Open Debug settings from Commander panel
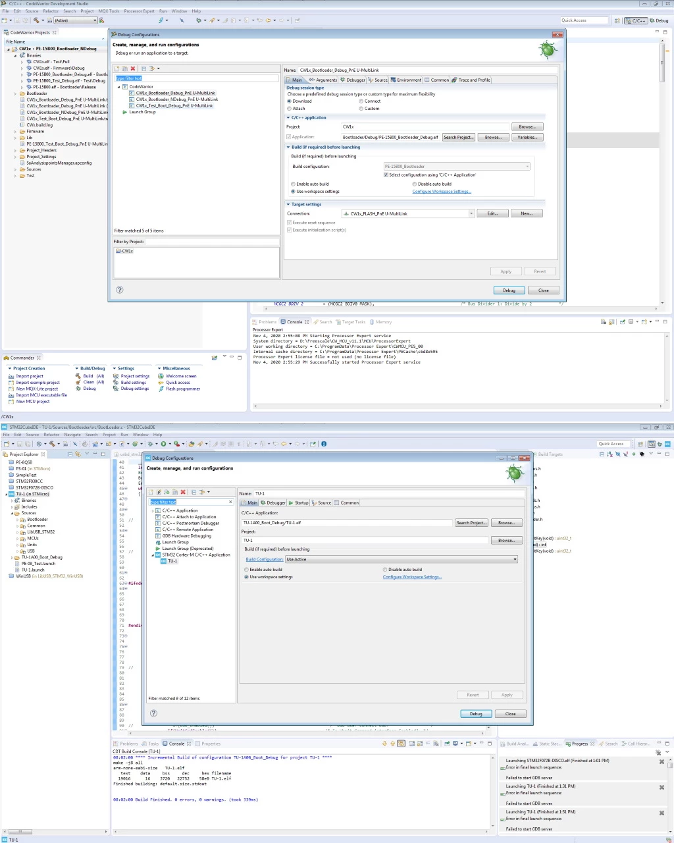The image size is (674, 843). pos(131,389)
